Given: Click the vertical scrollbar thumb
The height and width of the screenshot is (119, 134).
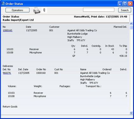Looking at the screenshot, I should pos(131,27).
